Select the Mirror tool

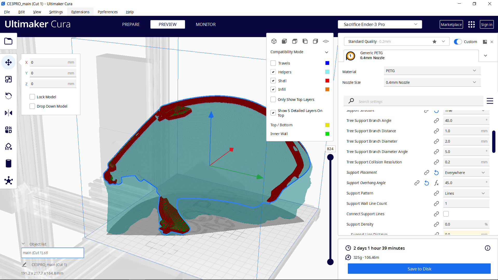9,113
